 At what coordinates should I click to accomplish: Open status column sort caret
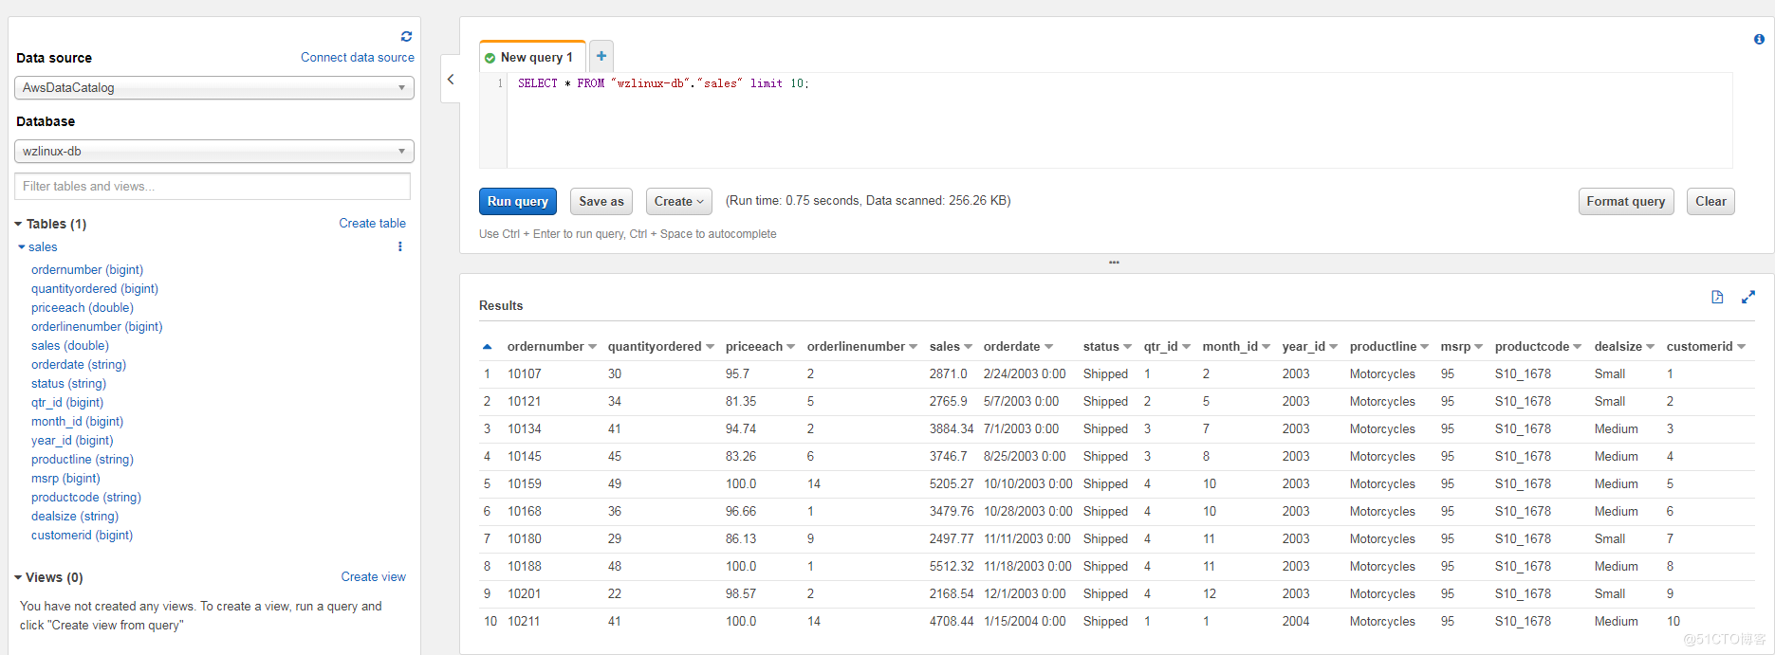coord(1127,347)
